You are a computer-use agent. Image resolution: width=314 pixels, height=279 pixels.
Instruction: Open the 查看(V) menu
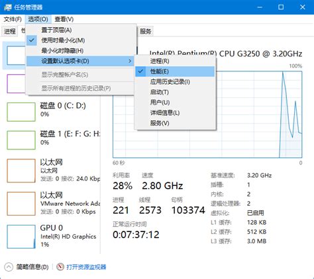point(64,19)
